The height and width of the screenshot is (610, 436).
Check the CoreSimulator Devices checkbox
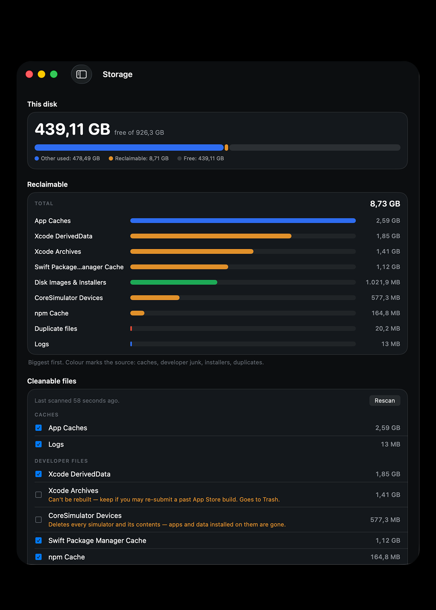pyautogui.click(x=38, y=520)
